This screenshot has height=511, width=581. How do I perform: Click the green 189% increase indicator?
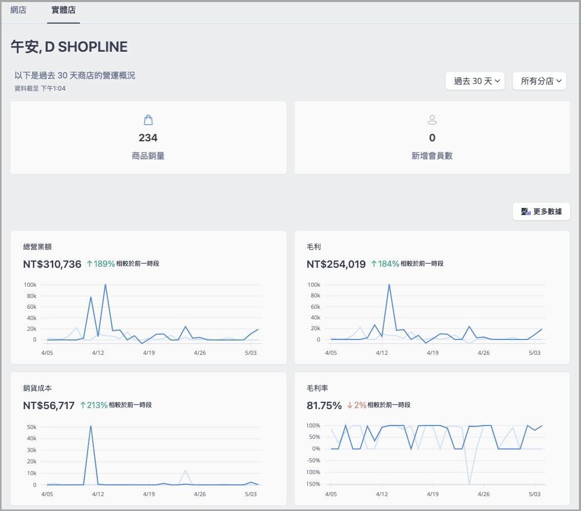coord(101,264)
